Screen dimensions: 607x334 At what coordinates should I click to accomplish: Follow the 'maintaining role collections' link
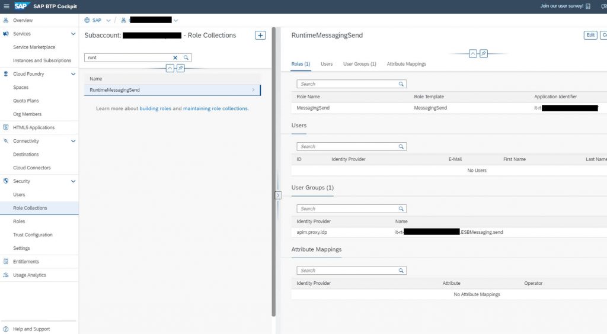click(x=215, y=108)
